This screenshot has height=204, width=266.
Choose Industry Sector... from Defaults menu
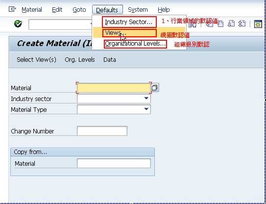[x=129, y=22]
